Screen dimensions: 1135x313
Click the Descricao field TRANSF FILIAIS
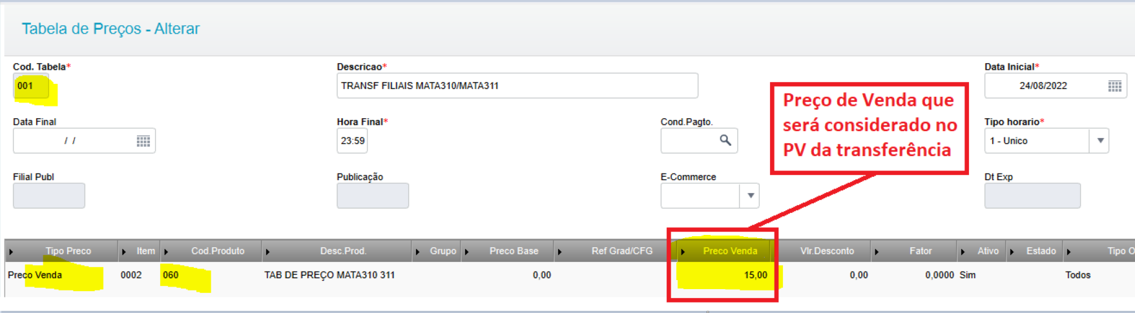(517, 86)
